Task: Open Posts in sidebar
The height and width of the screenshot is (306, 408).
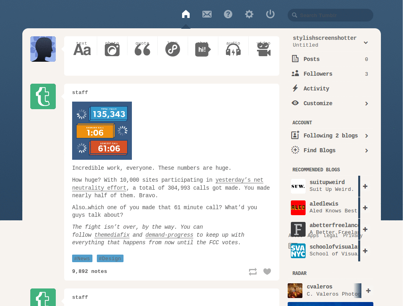Action: tap(330, 59)
